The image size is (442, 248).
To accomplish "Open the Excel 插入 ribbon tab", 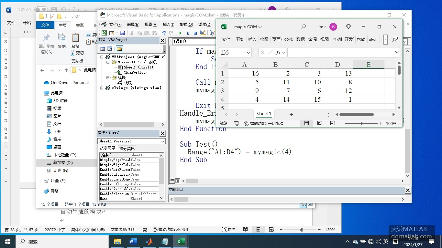I will 252,39.
